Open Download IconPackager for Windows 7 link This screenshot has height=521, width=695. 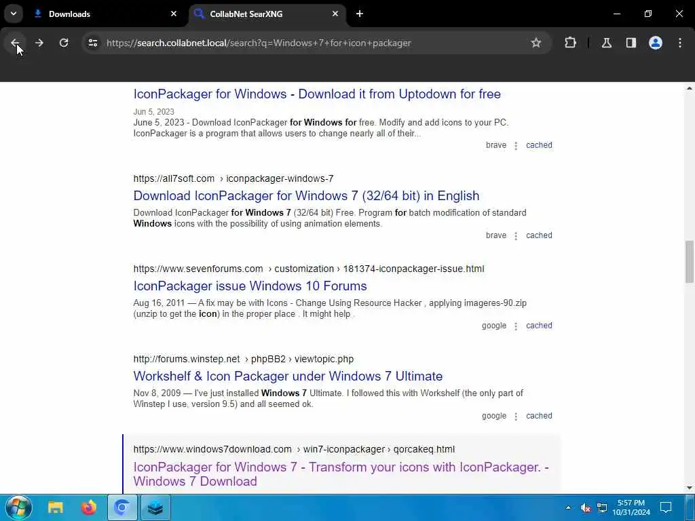(x=306, y=196)
